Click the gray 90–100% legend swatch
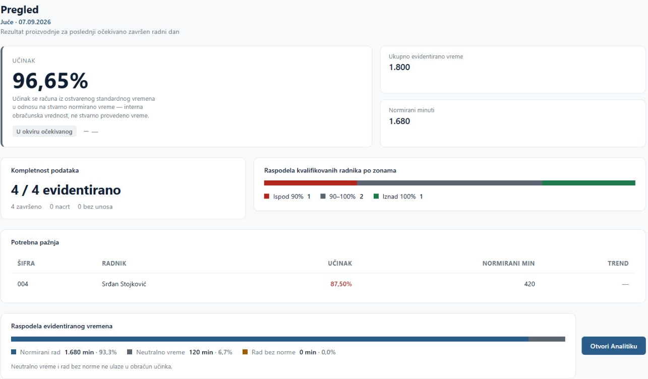 pyautogui.click(x=323, y=197)
